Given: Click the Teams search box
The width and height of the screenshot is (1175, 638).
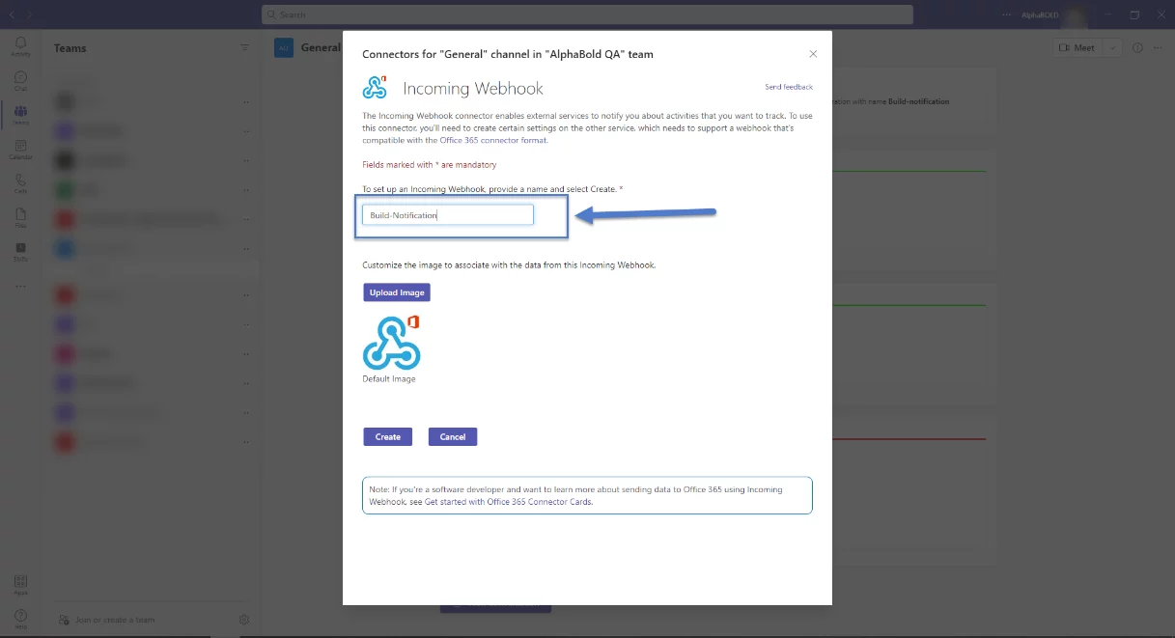Looking at the screenshot, I should point(587,14).
